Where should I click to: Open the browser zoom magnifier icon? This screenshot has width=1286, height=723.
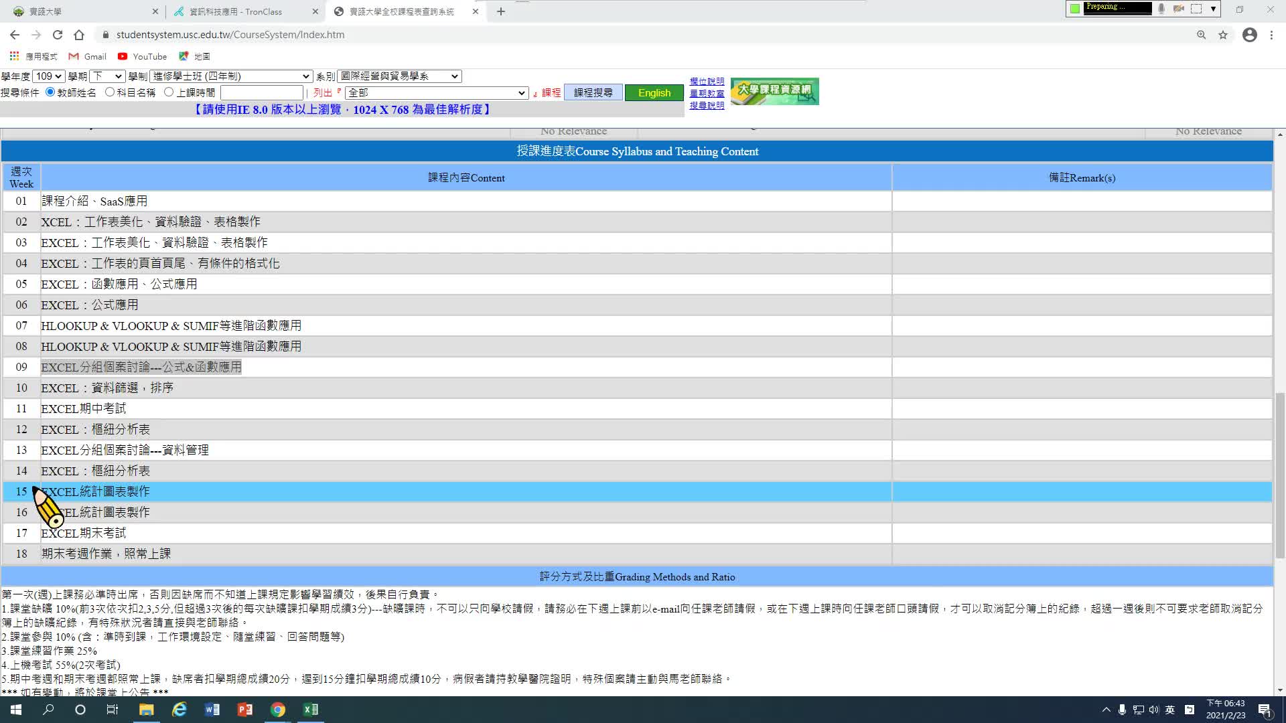1202,35
